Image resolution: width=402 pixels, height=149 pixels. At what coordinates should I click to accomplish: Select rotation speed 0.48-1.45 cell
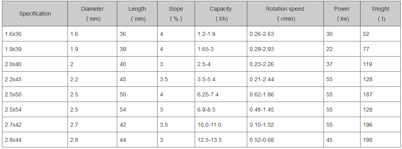click(285, 110)
